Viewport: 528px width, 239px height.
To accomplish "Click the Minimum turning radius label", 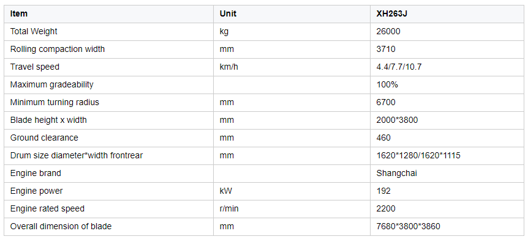I will tap(55, 102).
